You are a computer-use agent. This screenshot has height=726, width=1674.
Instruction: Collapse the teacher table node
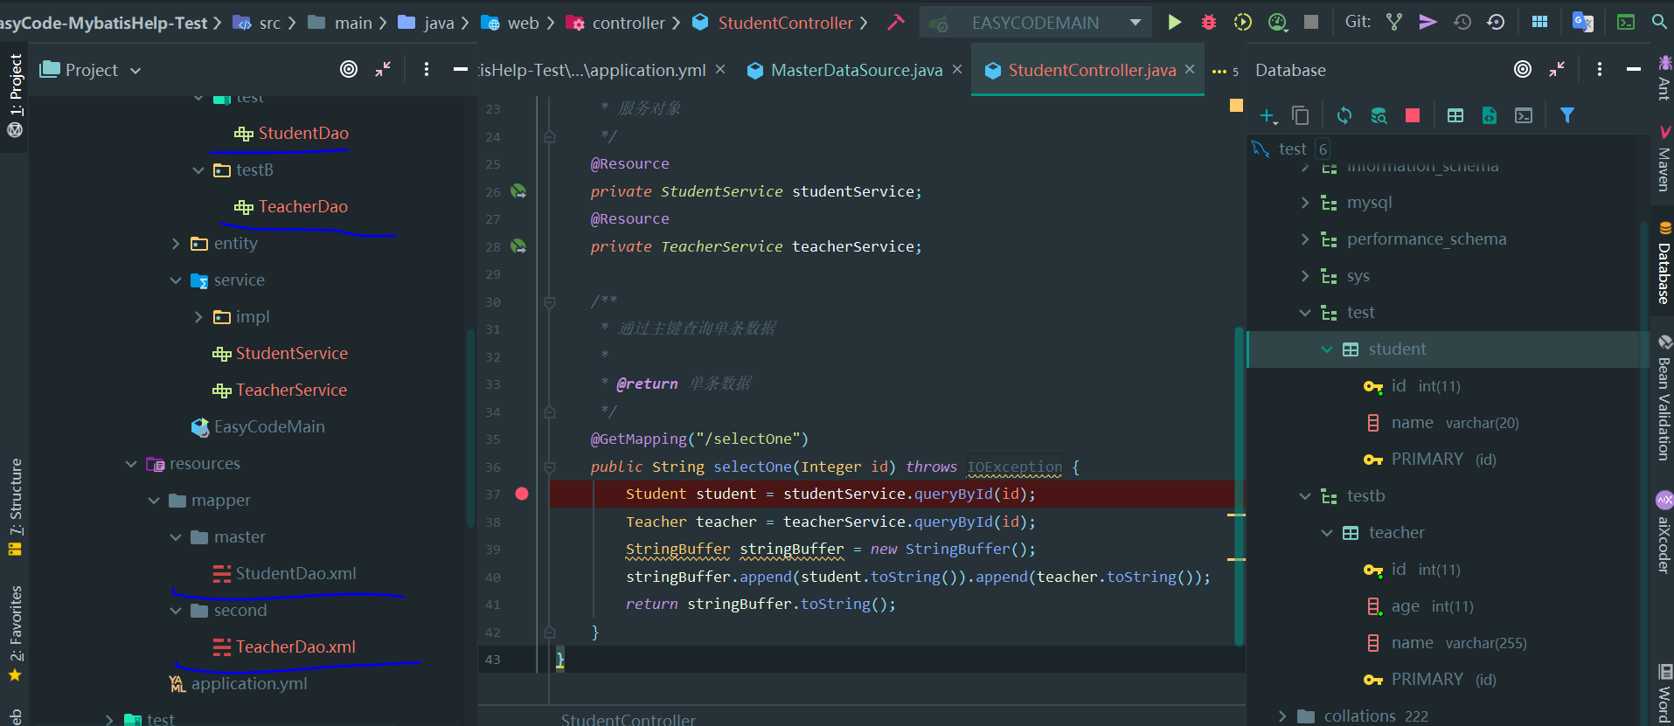click(x=1327, y=533)
